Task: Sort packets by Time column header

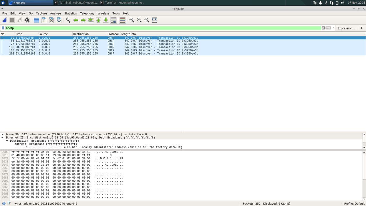Action: coord(26,34)
